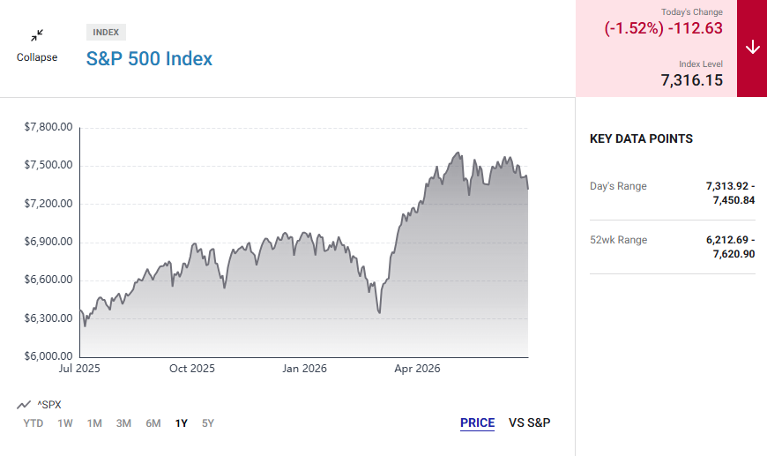767x456 pixels.
Task: Choose the 3M chart range
Action: click(123, 423)
